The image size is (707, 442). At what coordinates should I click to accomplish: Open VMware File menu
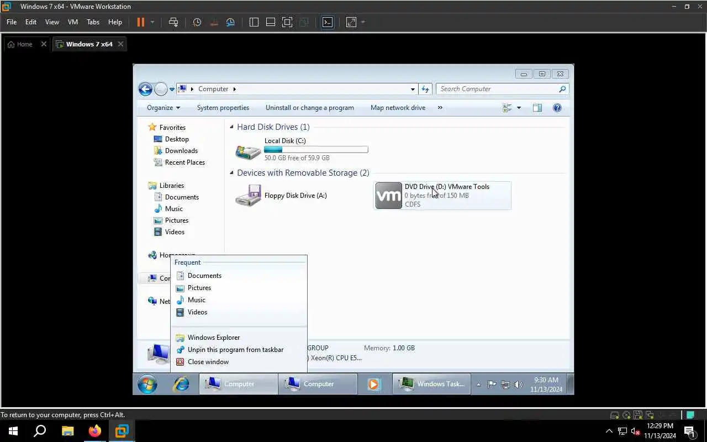click(12, 22)
